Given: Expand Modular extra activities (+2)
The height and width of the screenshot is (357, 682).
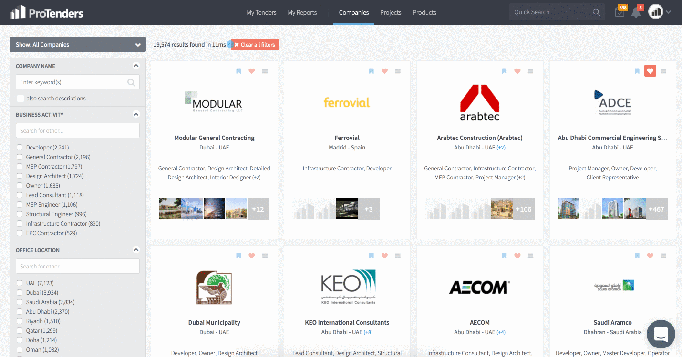Looking at the screenshot, I should (257, 178).
